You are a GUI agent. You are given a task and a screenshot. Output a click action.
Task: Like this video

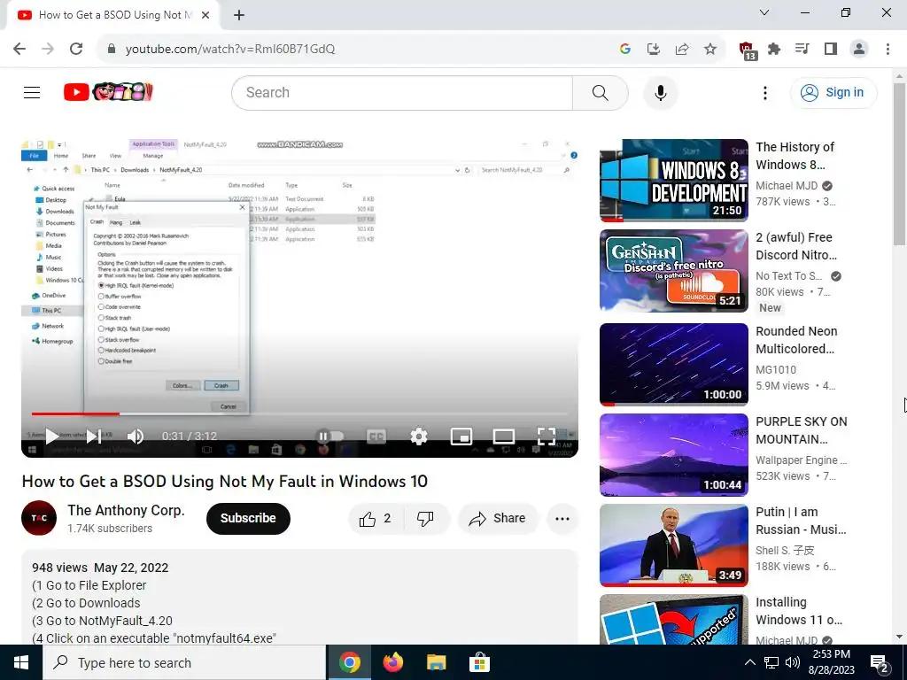click(x=376, y=519)
